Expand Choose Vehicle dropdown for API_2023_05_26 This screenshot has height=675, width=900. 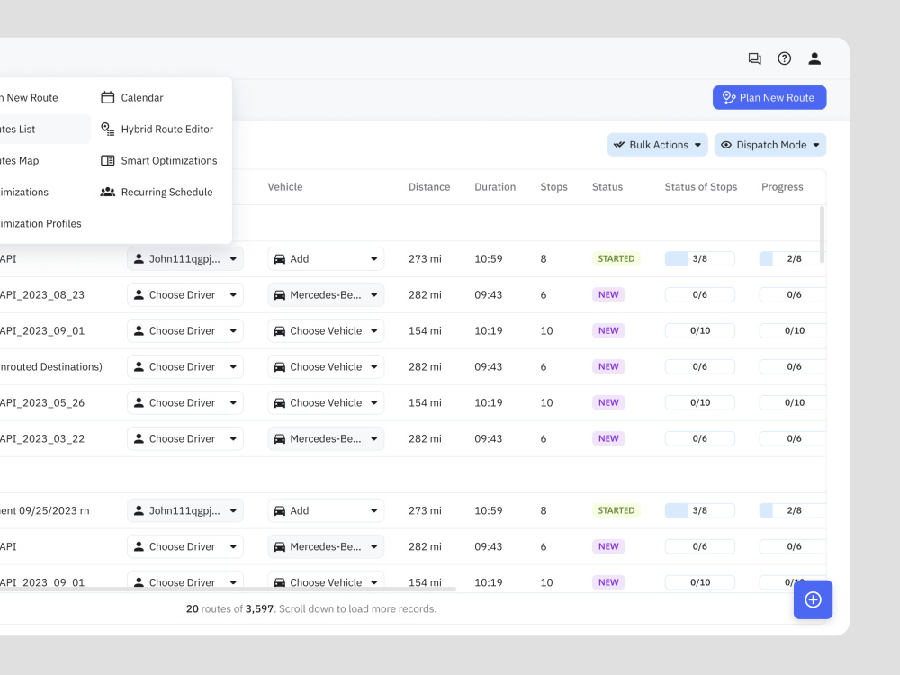[326, 403]
